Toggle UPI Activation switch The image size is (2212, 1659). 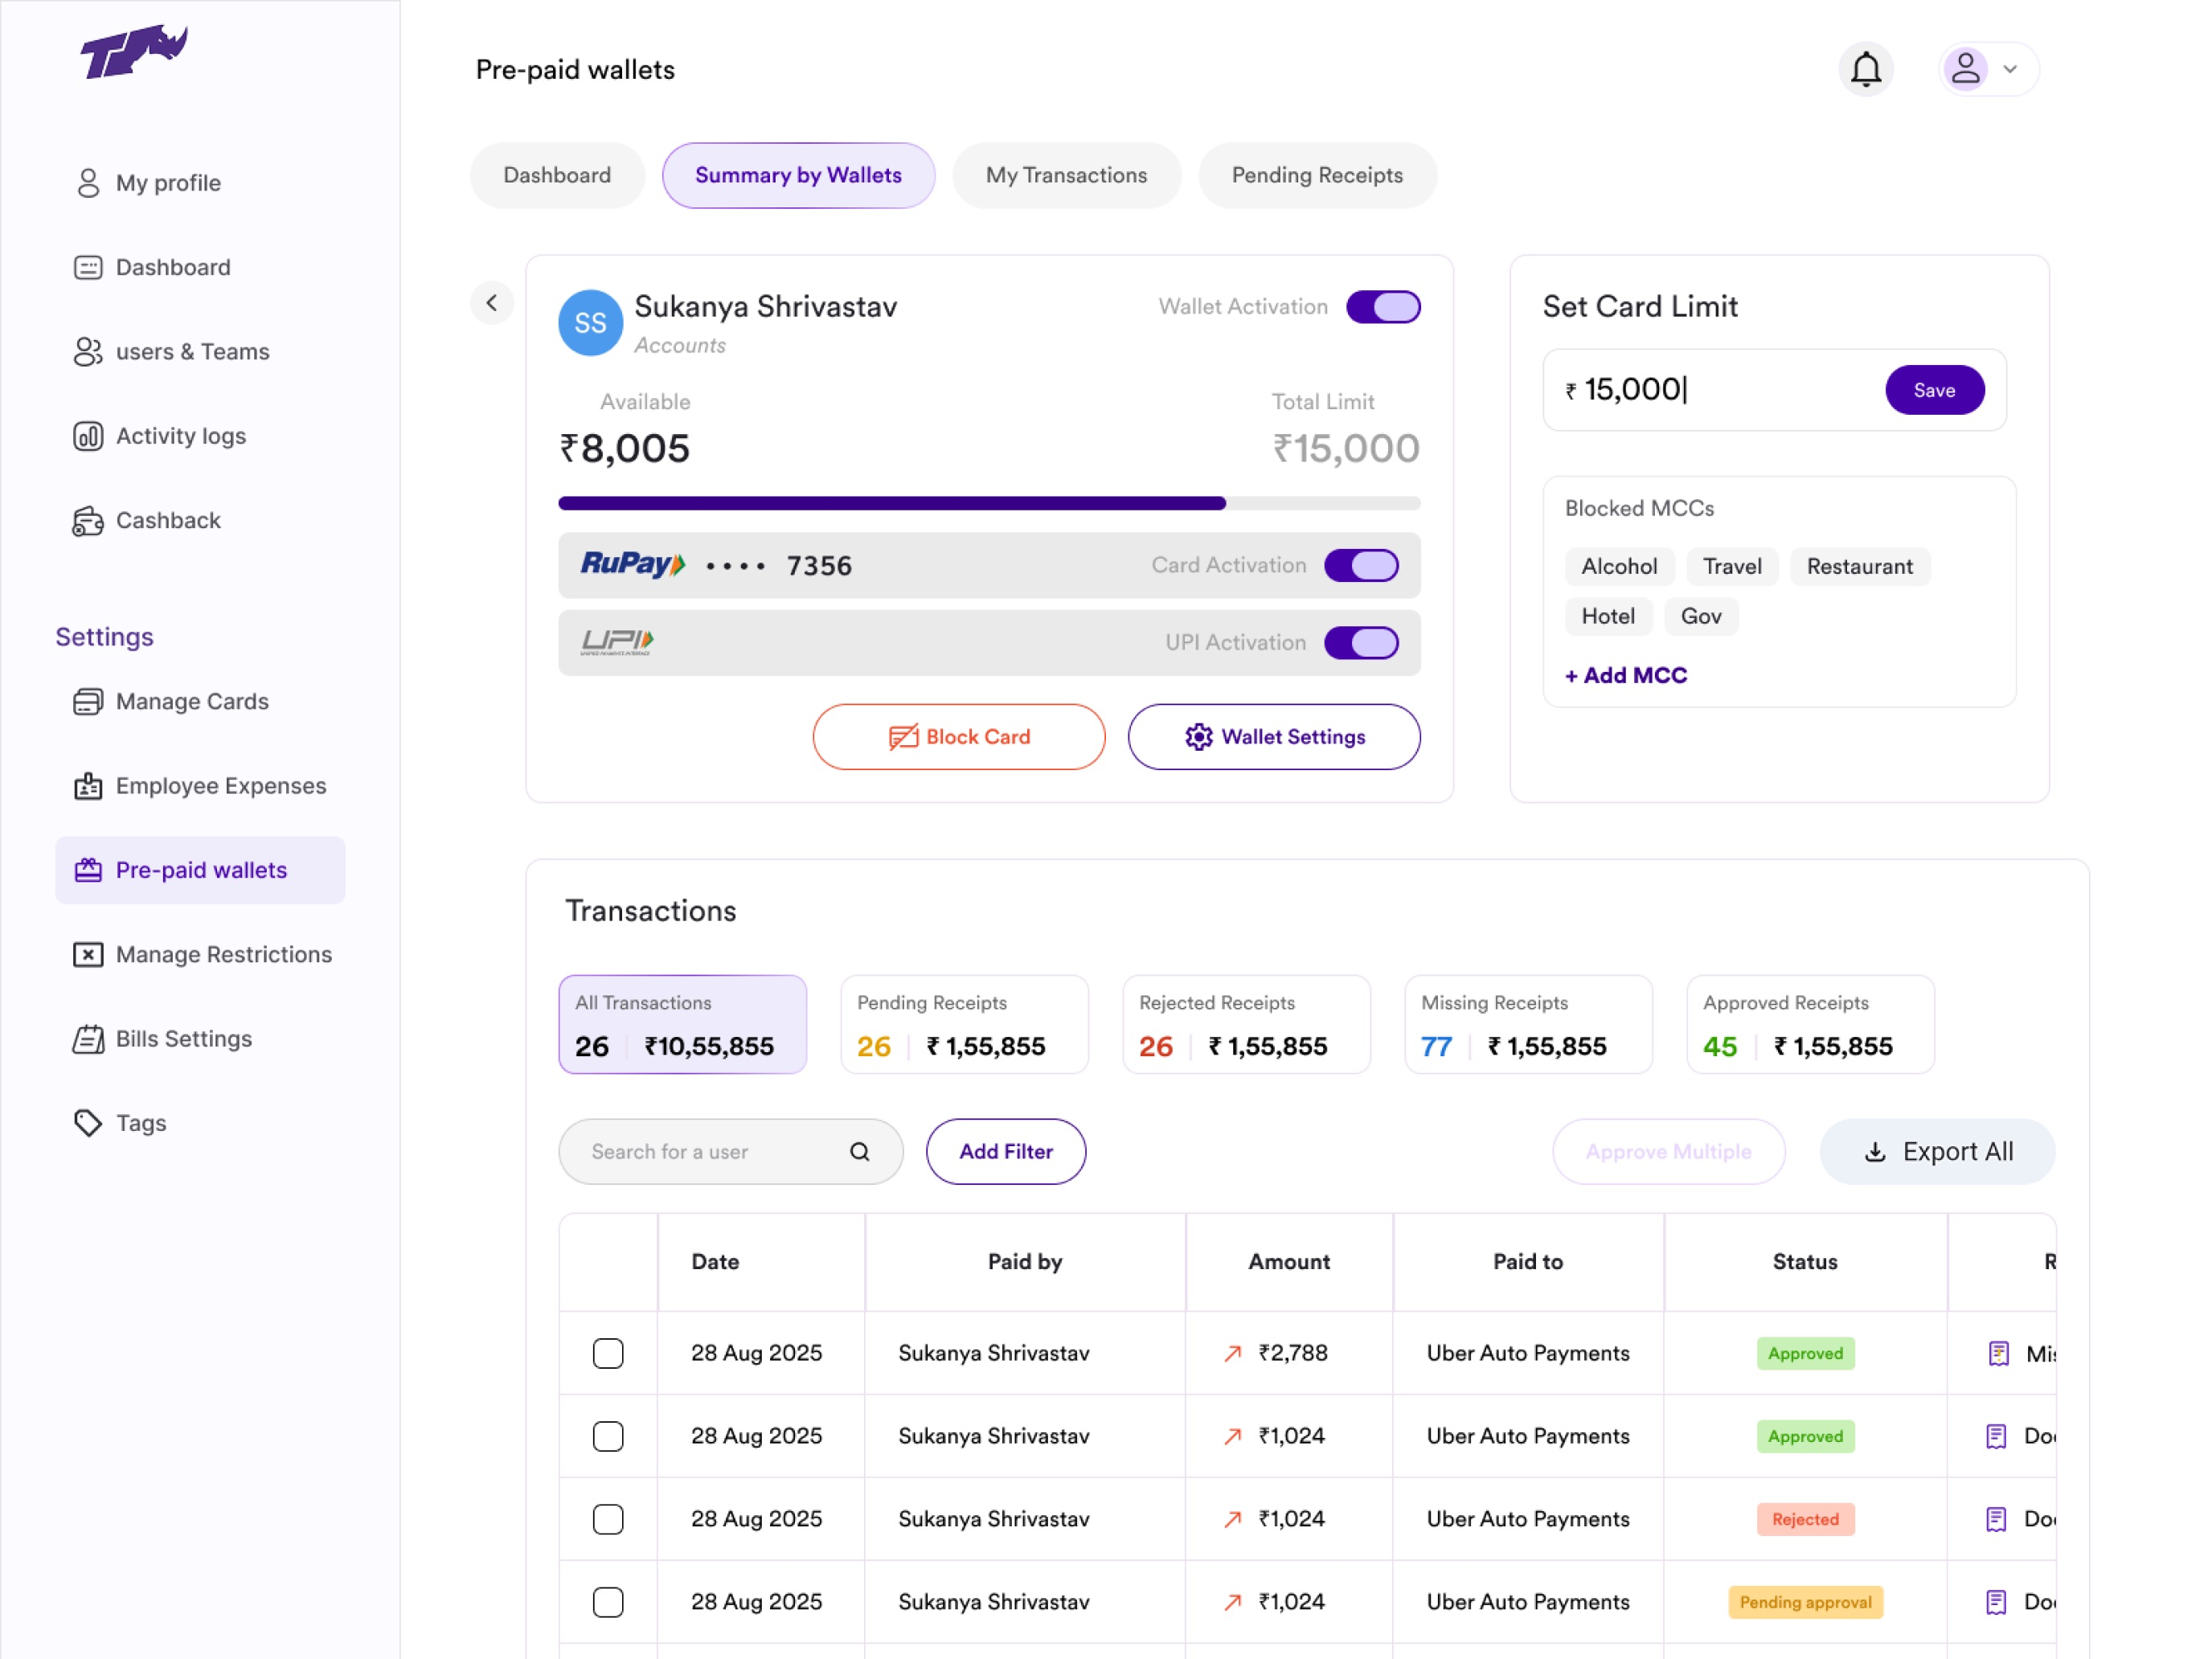[x=1362, y=642]
